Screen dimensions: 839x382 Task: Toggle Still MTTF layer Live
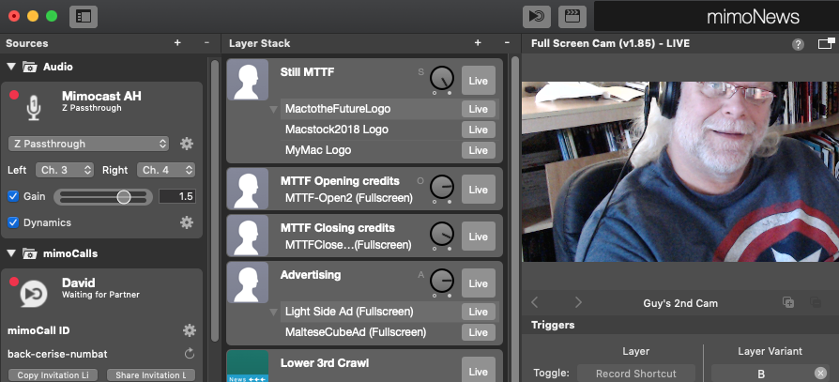click(x=479, y=81)
